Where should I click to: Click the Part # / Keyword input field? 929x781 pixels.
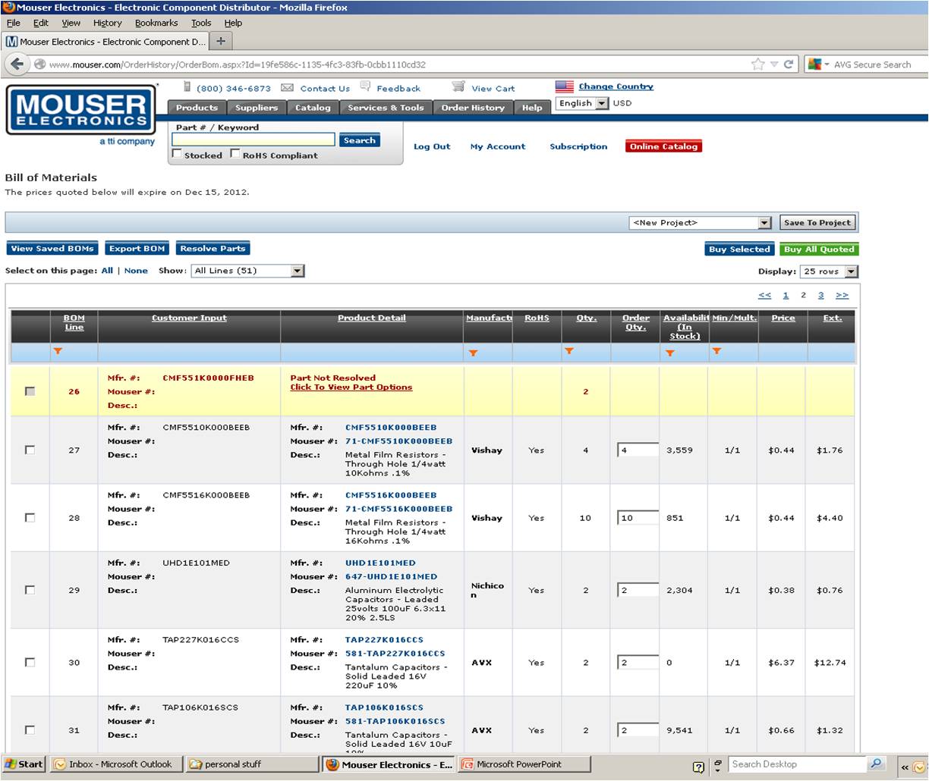pos(254,140)
